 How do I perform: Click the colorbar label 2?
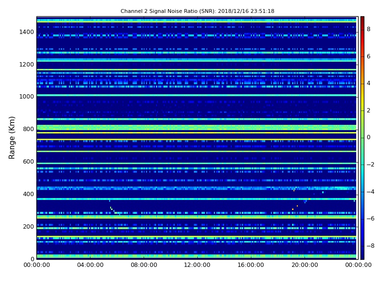click(x=369, y=110)
